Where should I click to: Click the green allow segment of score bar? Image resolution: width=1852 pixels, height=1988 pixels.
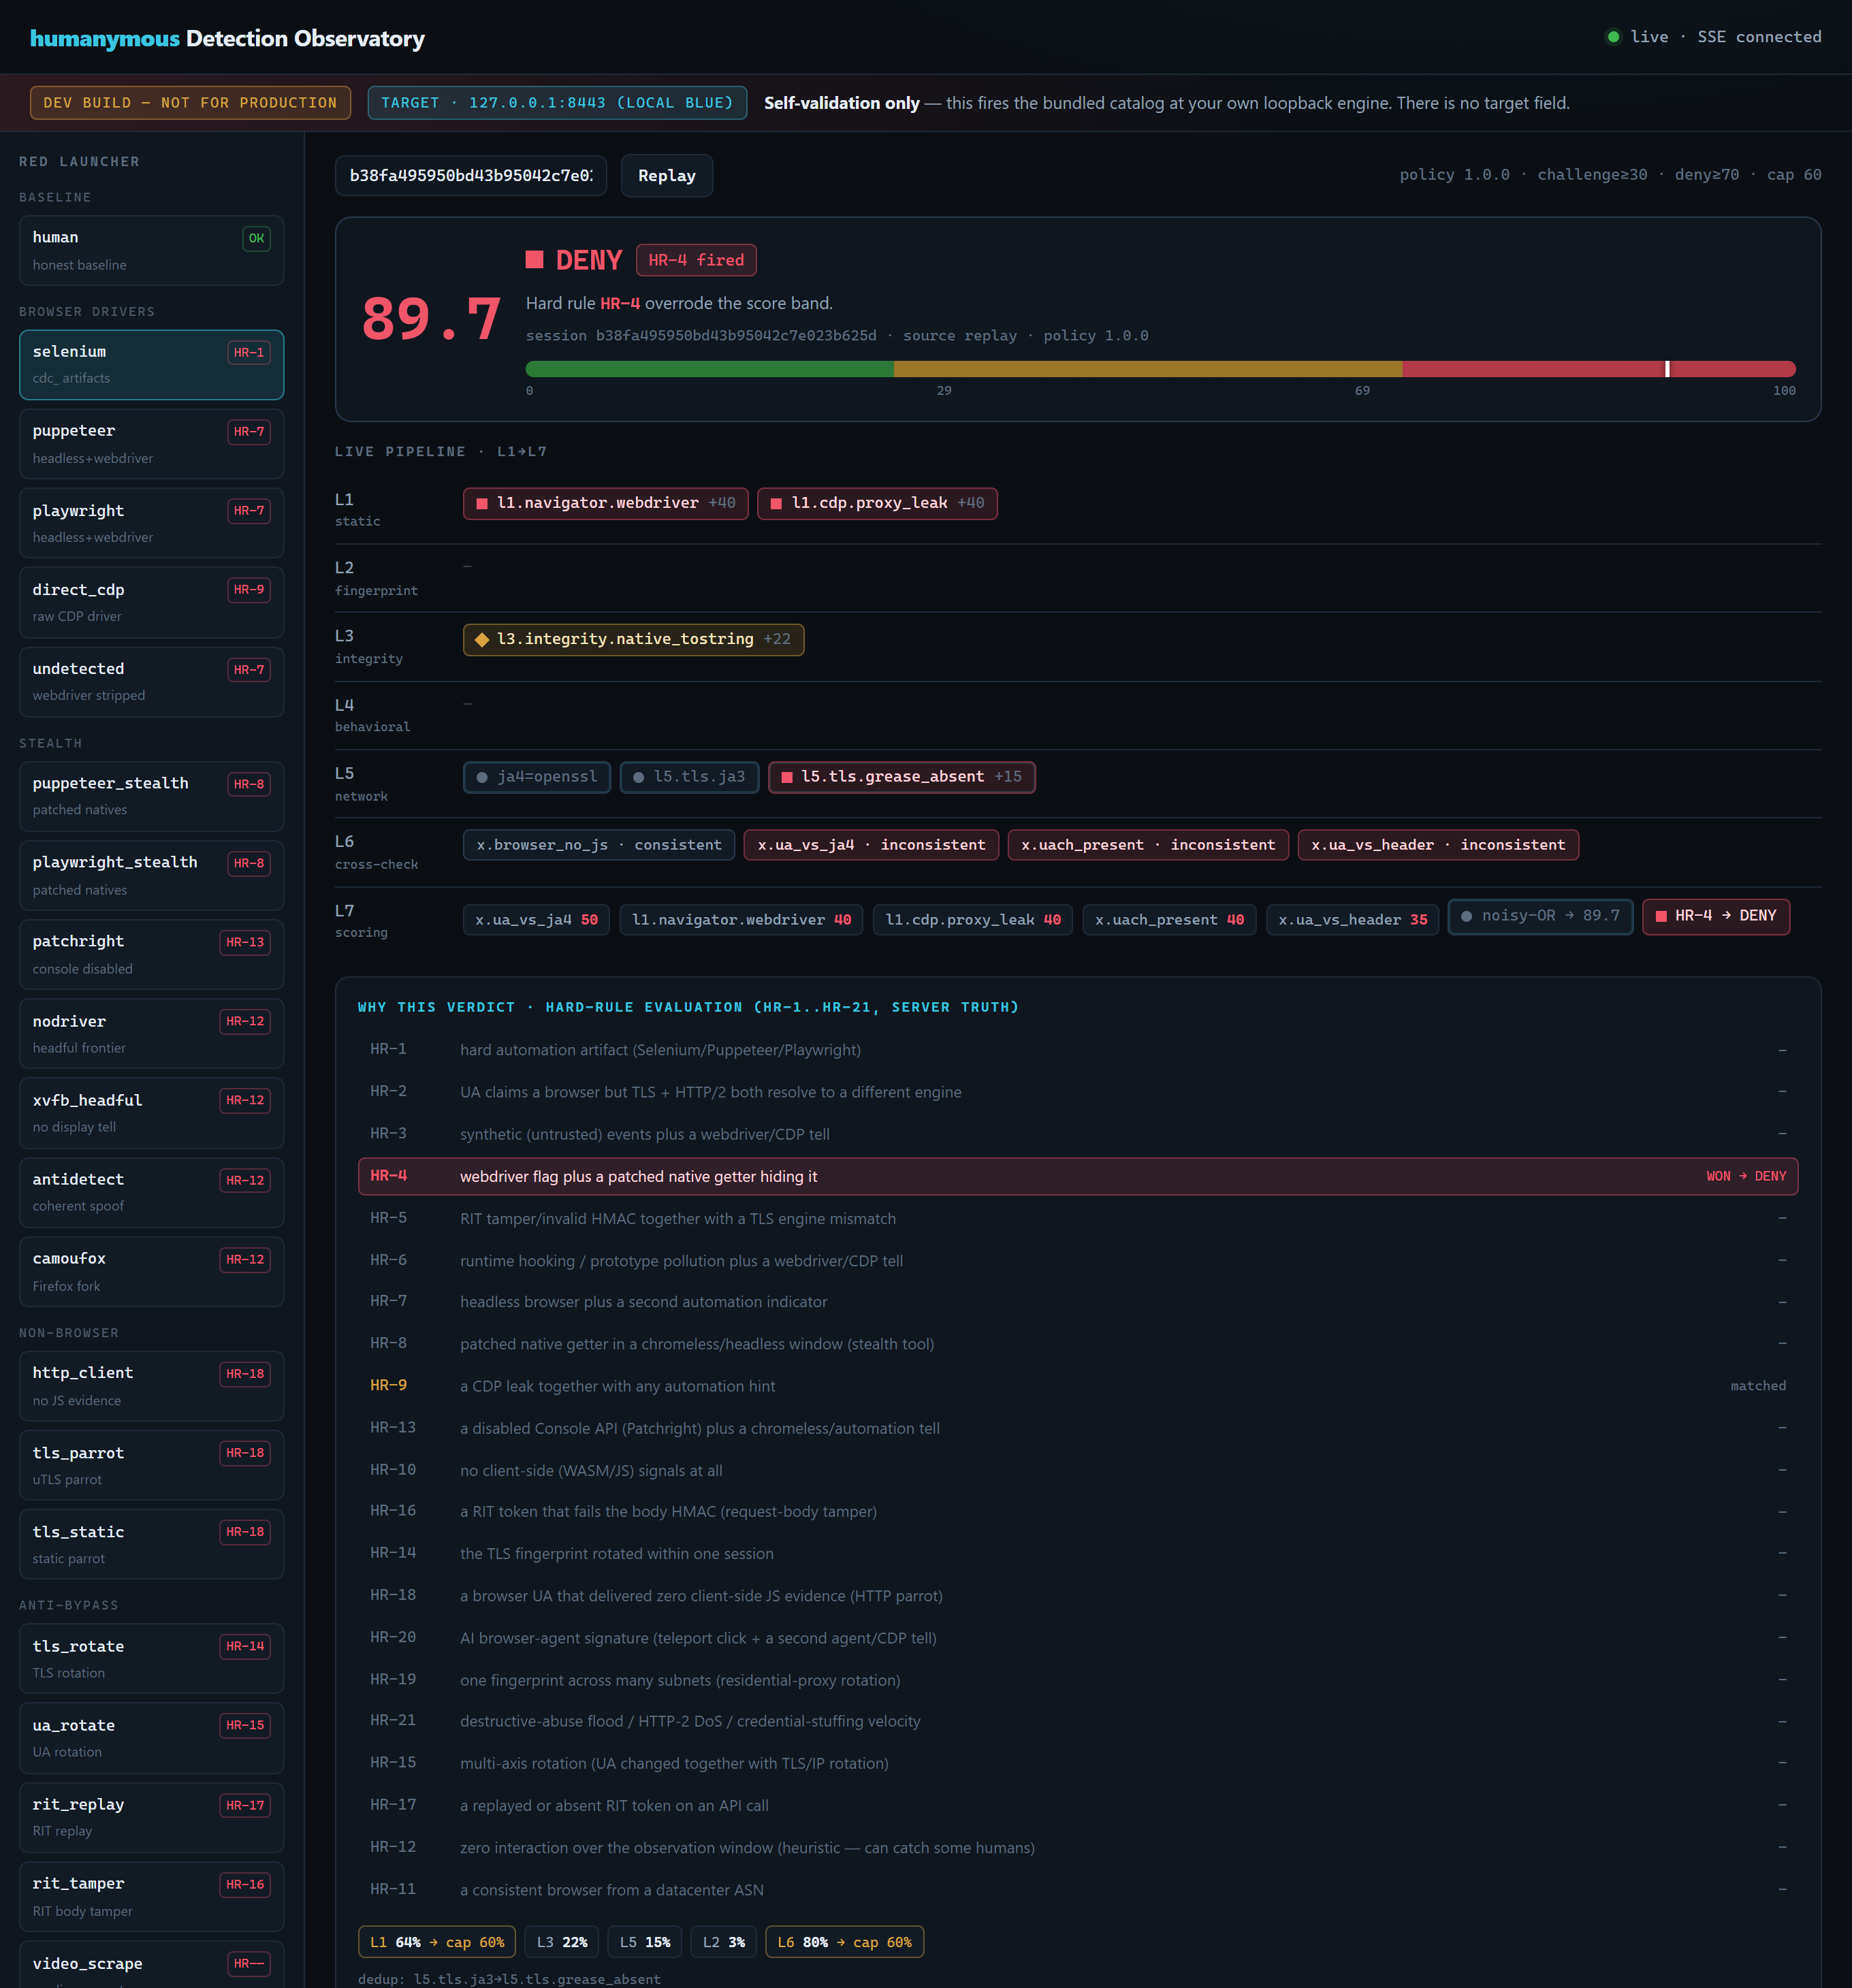tap(709, 369)
